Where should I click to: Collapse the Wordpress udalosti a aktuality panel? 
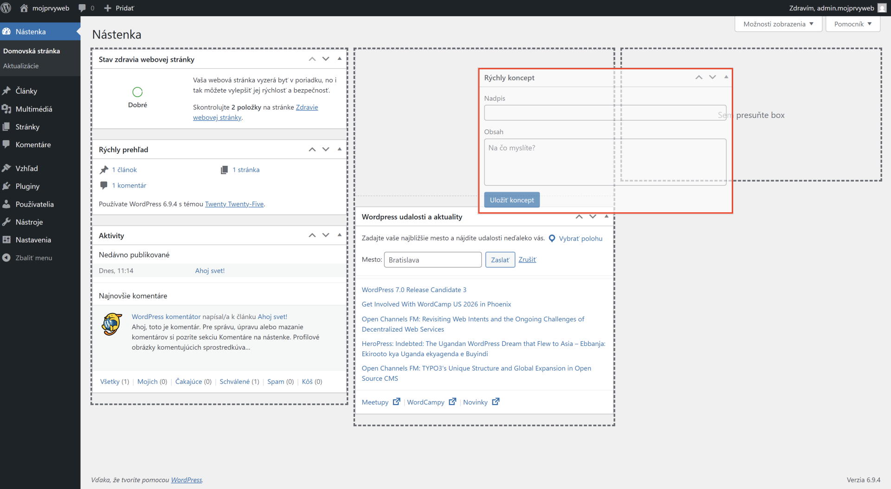pos(607,216)
